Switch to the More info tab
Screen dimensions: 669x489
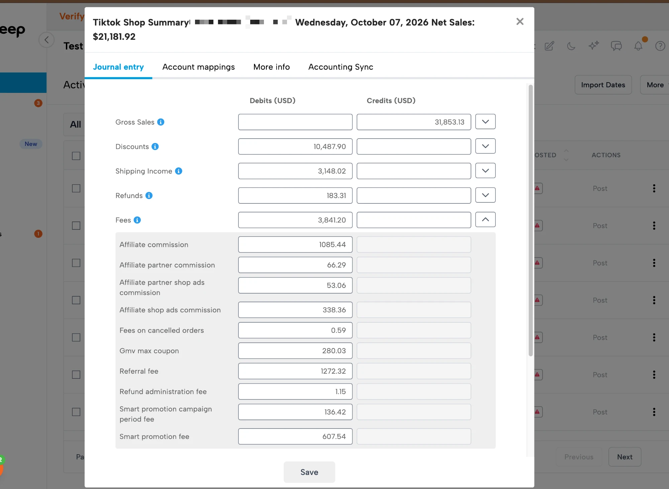pos(272,67)
